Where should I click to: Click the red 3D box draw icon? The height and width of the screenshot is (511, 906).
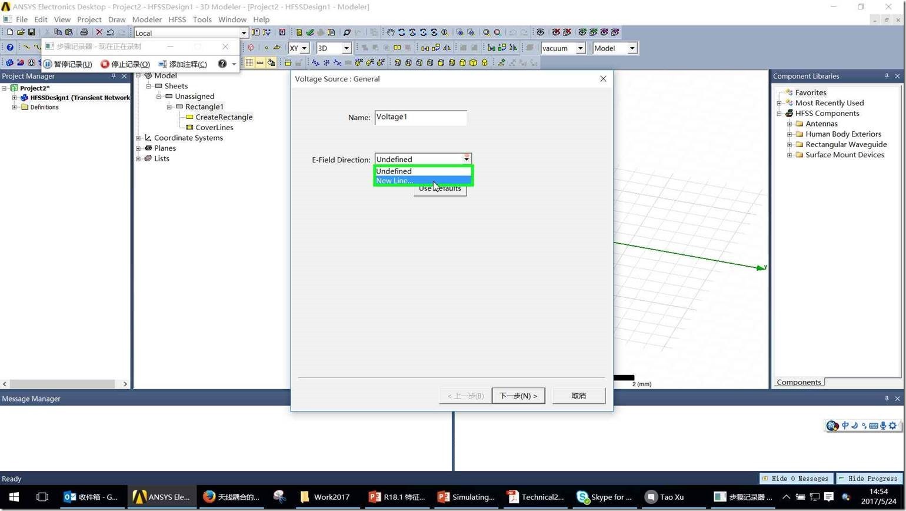point(251,48)
